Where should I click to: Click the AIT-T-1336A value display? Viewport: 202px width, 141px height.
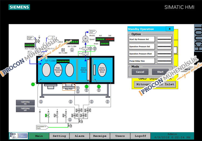pos(63,61)
